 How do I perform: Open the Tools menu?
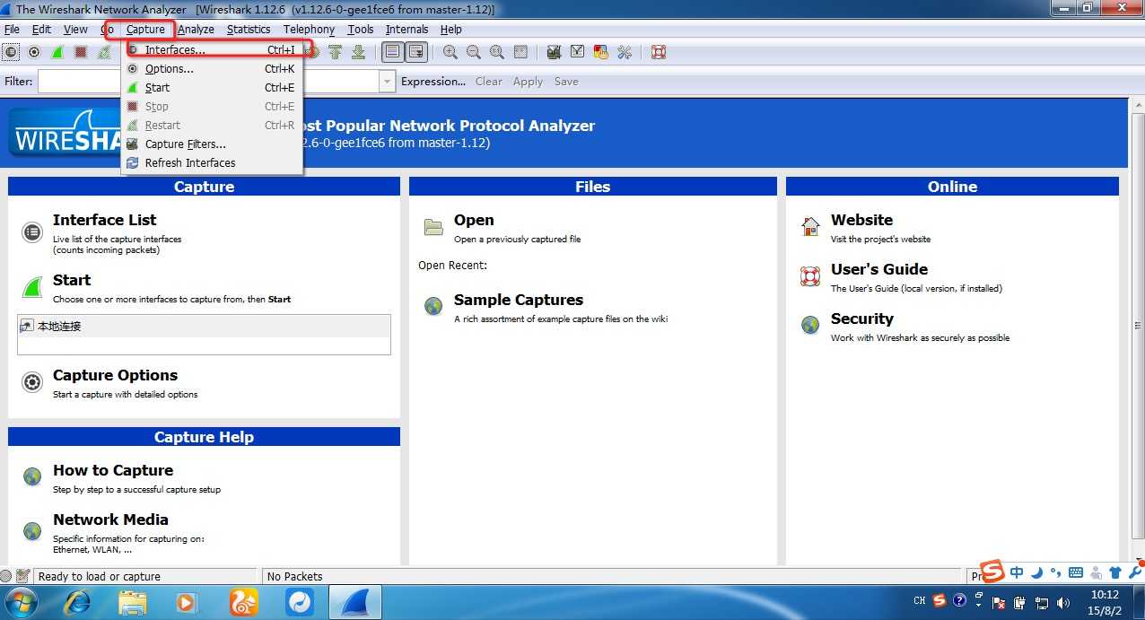(x=361, y=30)
